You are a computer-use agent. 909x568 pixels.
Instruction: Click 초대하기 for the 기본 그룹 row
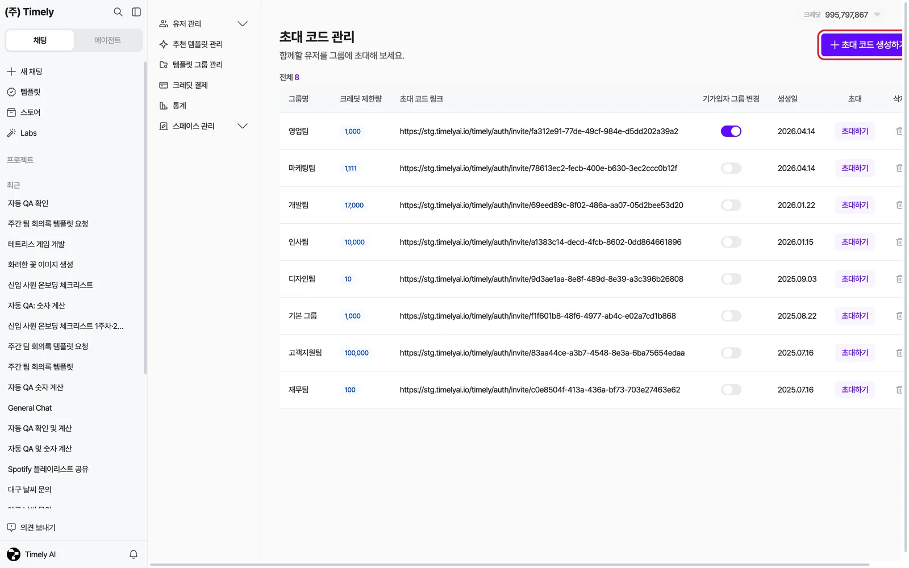pyautogui.click(x=855, y=316)
